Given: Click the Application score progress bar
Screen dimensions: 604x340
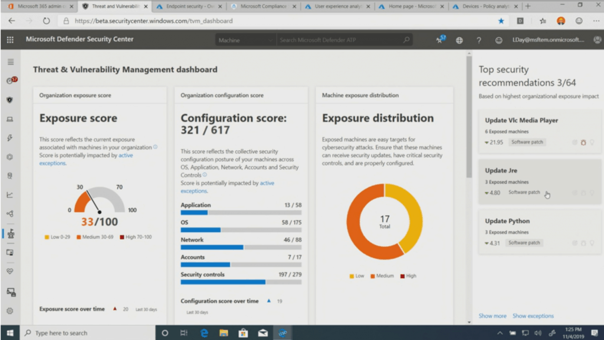Looking at the screenshot, I should coord(241,213).
